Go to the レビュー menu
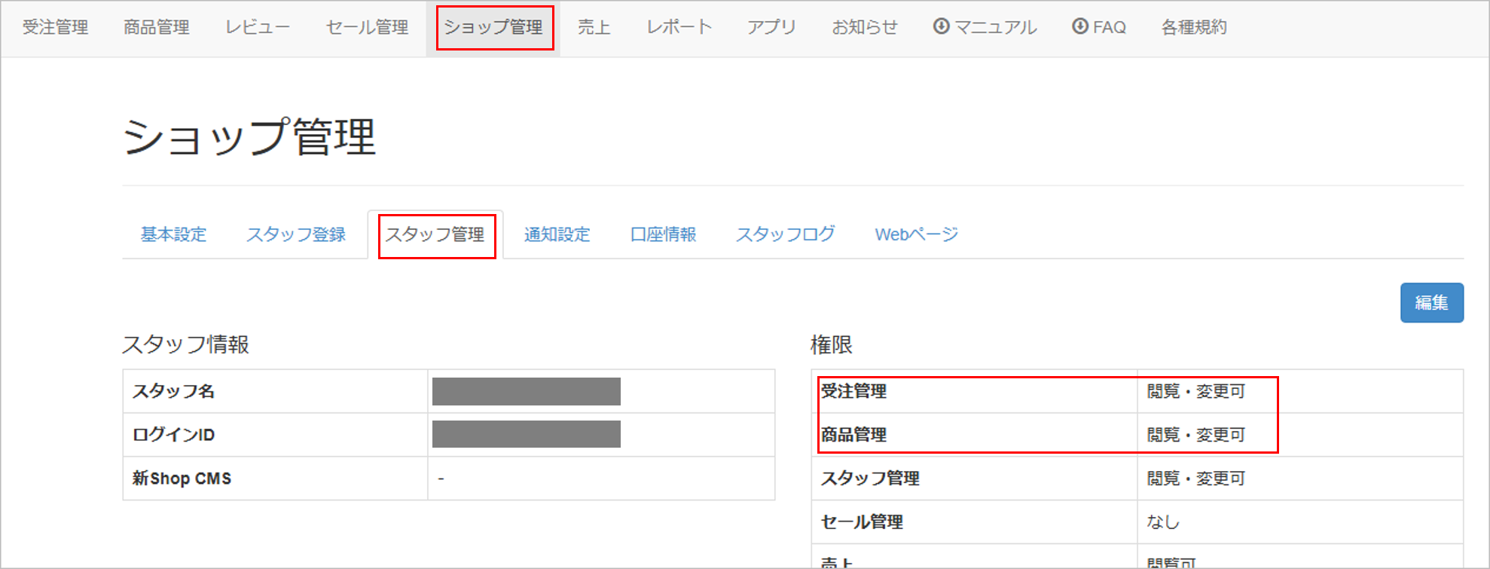 (258, 27)
